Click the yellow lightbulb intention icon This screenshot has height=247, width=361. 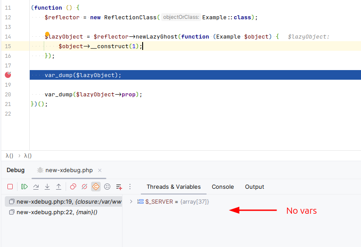pos(47,34)
